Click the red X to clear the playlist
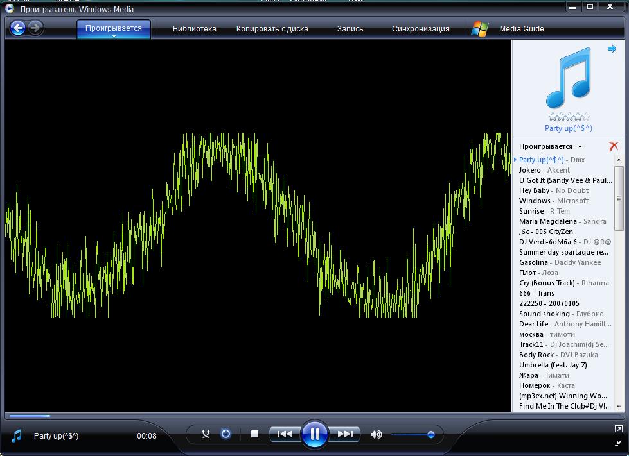Viewport: 629px width, 456px height. pos(614,146)
